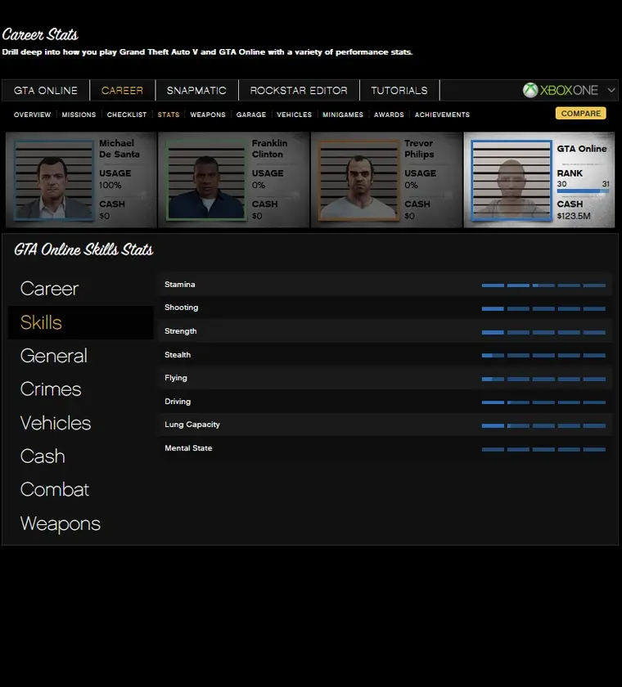This screenshot has width=622, height=687.
Task: Click the Career Stats page heading
Action: [40, 34]
